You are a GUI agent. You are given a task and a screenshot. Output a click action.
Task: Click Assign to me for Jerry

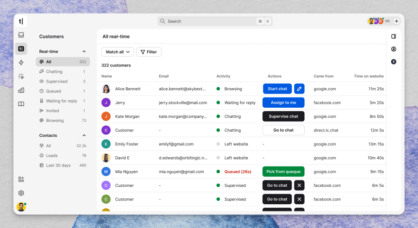tap(283, 102)
